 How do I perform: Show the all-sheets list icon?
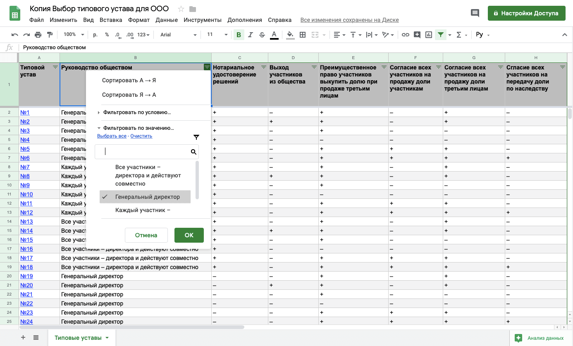coord(36,337)
